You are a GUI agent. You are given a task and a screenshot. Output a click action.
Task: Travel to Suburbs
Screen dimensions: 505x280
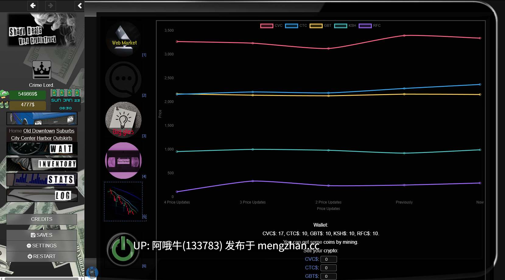(65, 131)
